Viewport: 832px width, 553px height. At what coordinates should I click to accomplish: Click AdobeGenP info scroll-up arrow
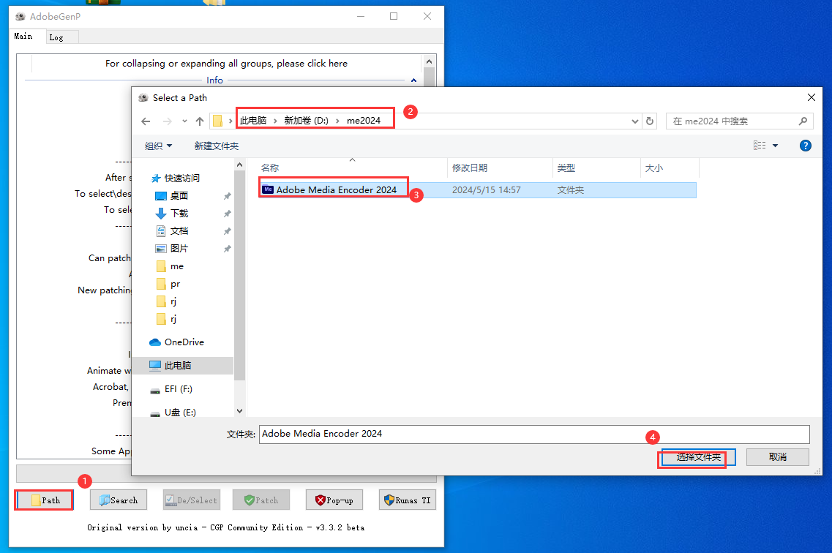click(x=430, y=61)
